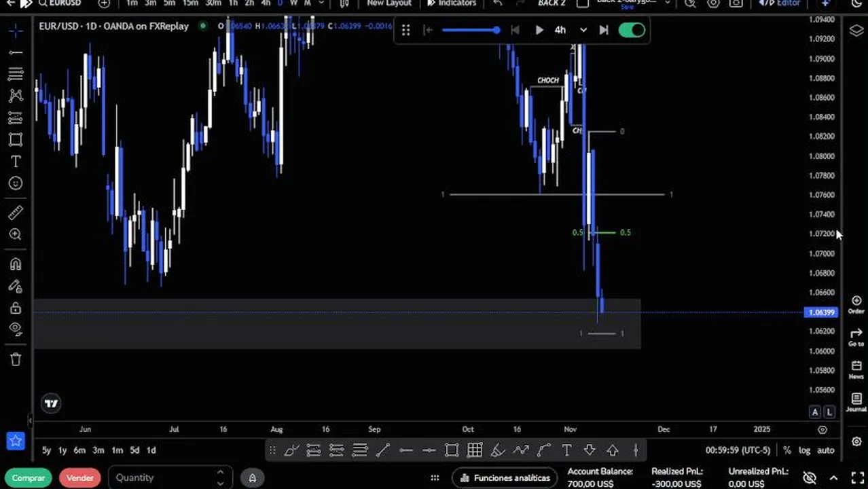Select the geometric shapes tool in sidebar

16,139
